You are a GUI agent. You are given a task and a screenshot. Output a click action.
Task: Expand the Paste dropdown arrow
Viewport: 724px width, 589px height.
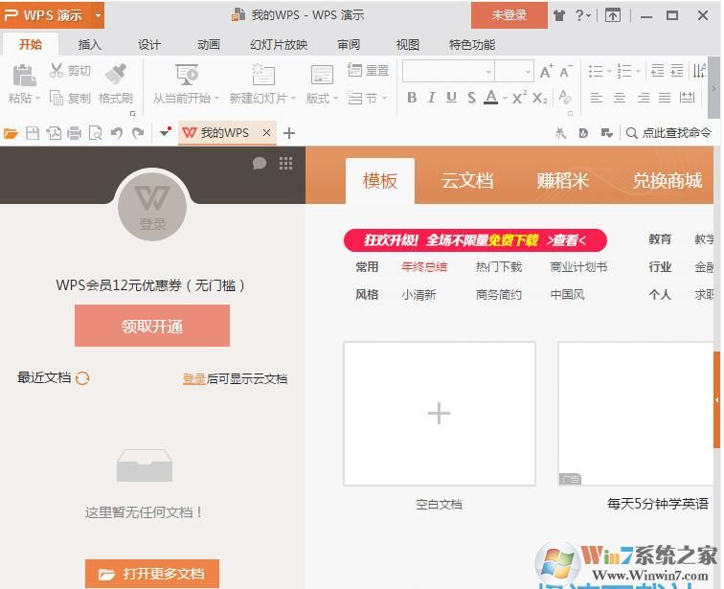pos(38,99)
